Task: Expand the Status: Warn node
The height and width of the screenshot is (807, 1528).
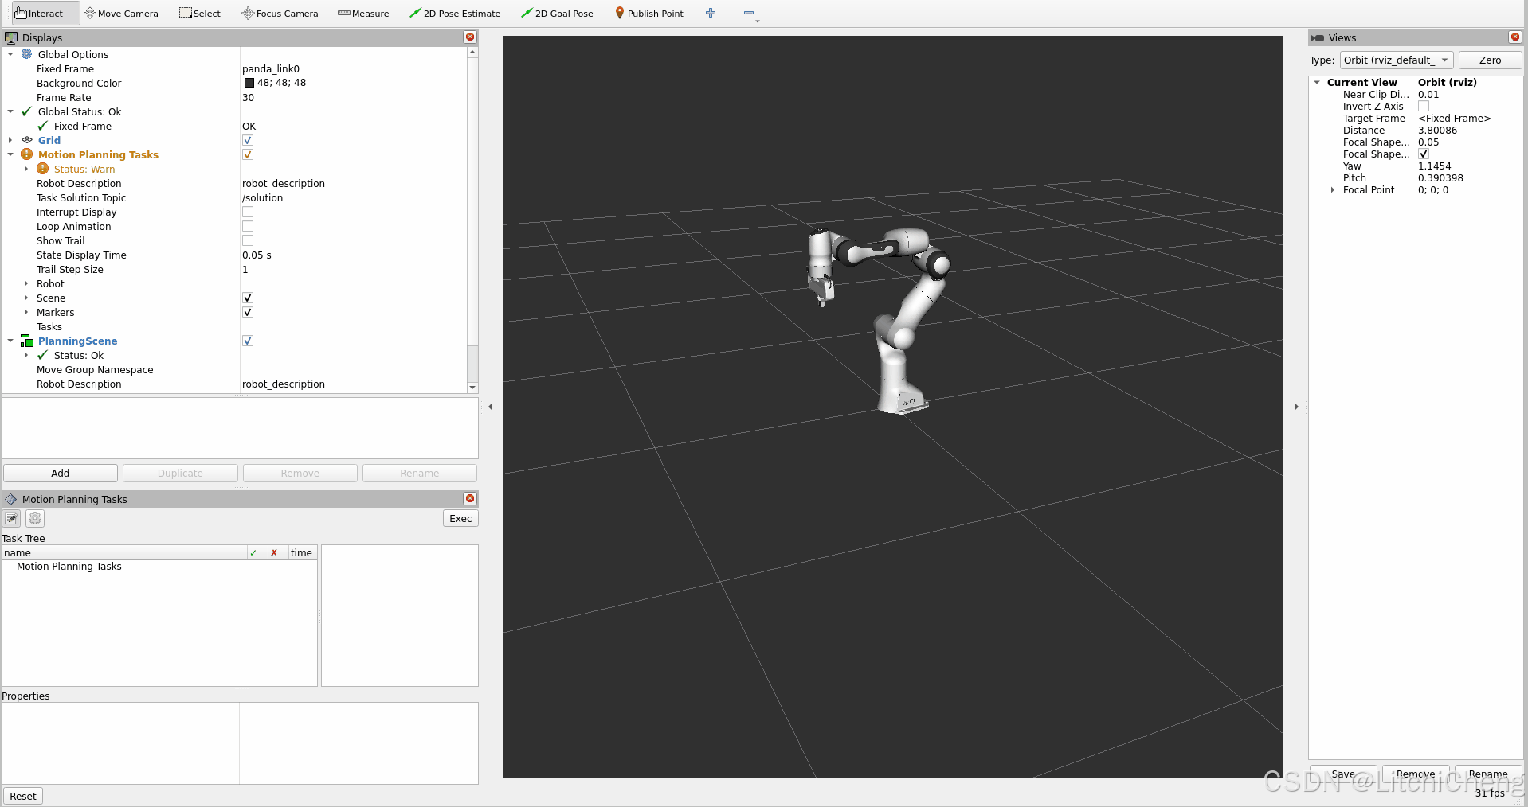Action: pos(26,169)
